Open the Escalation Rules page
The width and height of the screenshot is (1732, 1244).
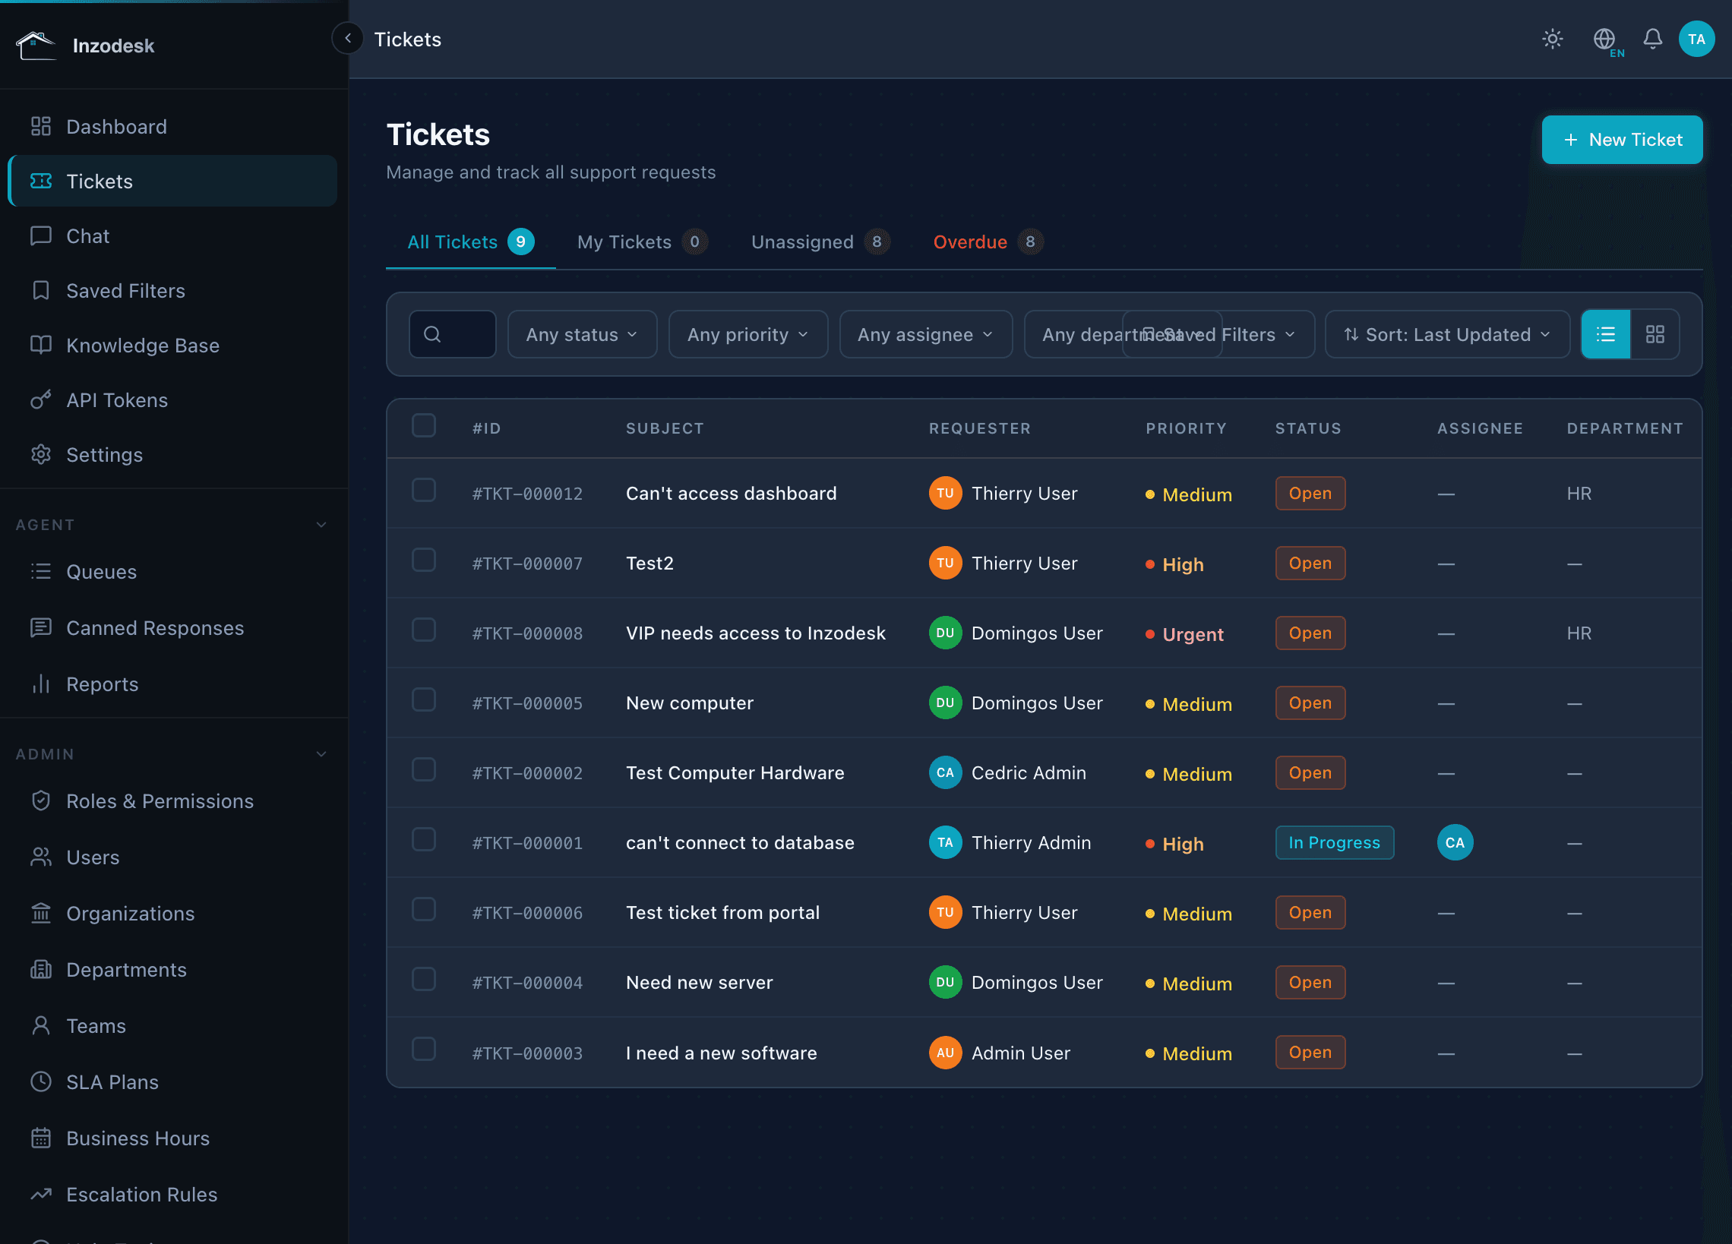141,1194
